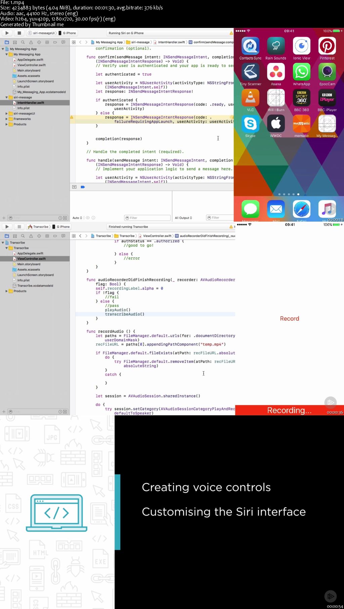This screenshot has width=344, height=609.
Task: Collapse the siri-message group
Action: [x=7, y=98]
